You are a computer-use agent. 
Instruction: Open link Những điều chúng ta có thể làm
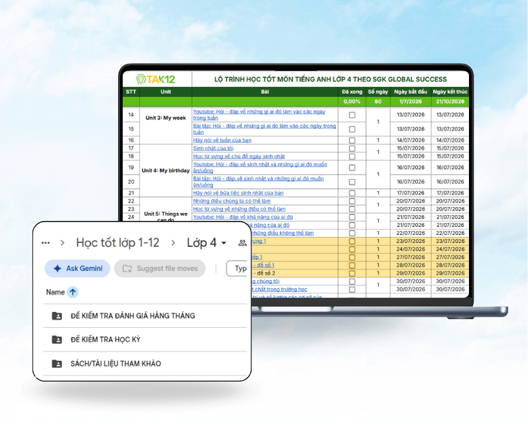pos(231,201)
